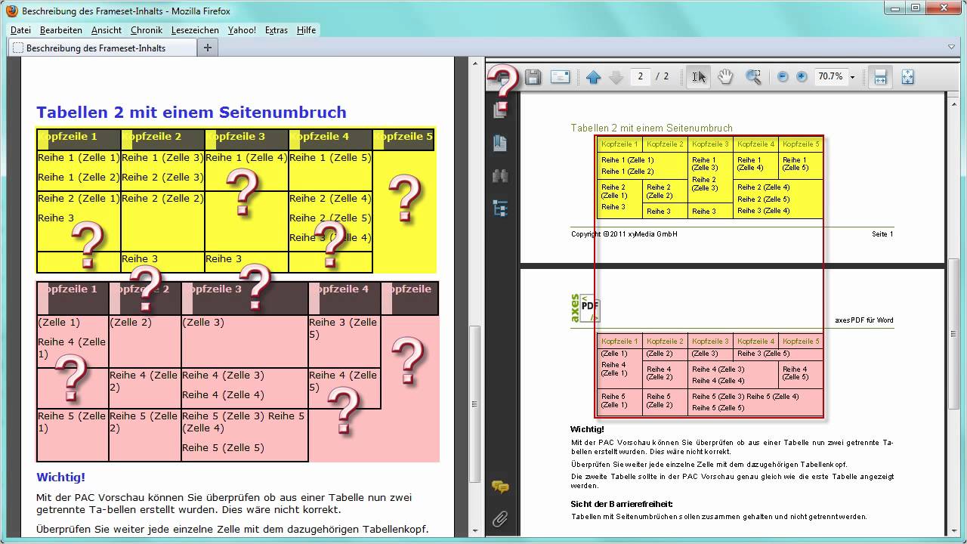
Task: Click the left frame vertical scrollbar thumb
Action: tap(475, 404)
